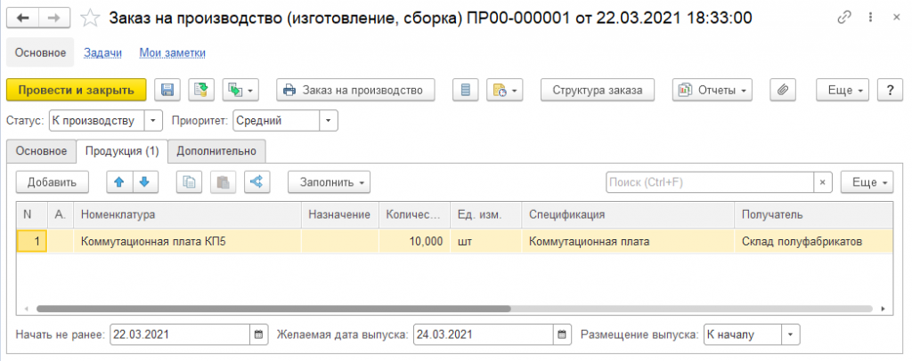Copy link to document with chain icon
912x361 pixels.
844,18
